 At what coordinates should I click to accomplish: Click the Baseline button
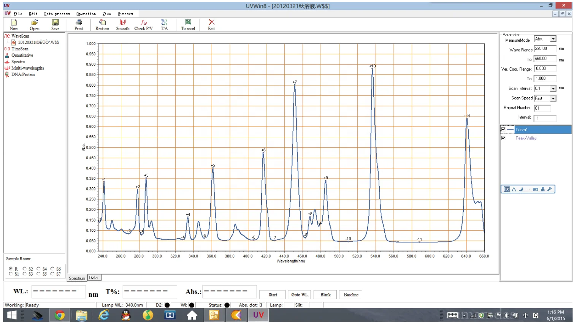(x=351, y=295)
